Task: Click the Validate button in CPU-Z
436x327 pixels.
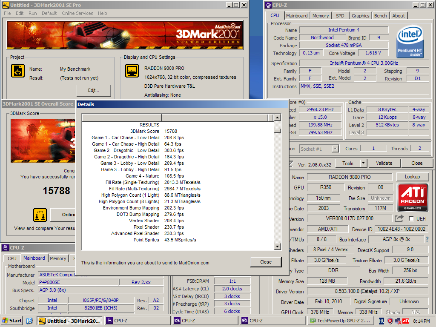Action: (384, 163)
